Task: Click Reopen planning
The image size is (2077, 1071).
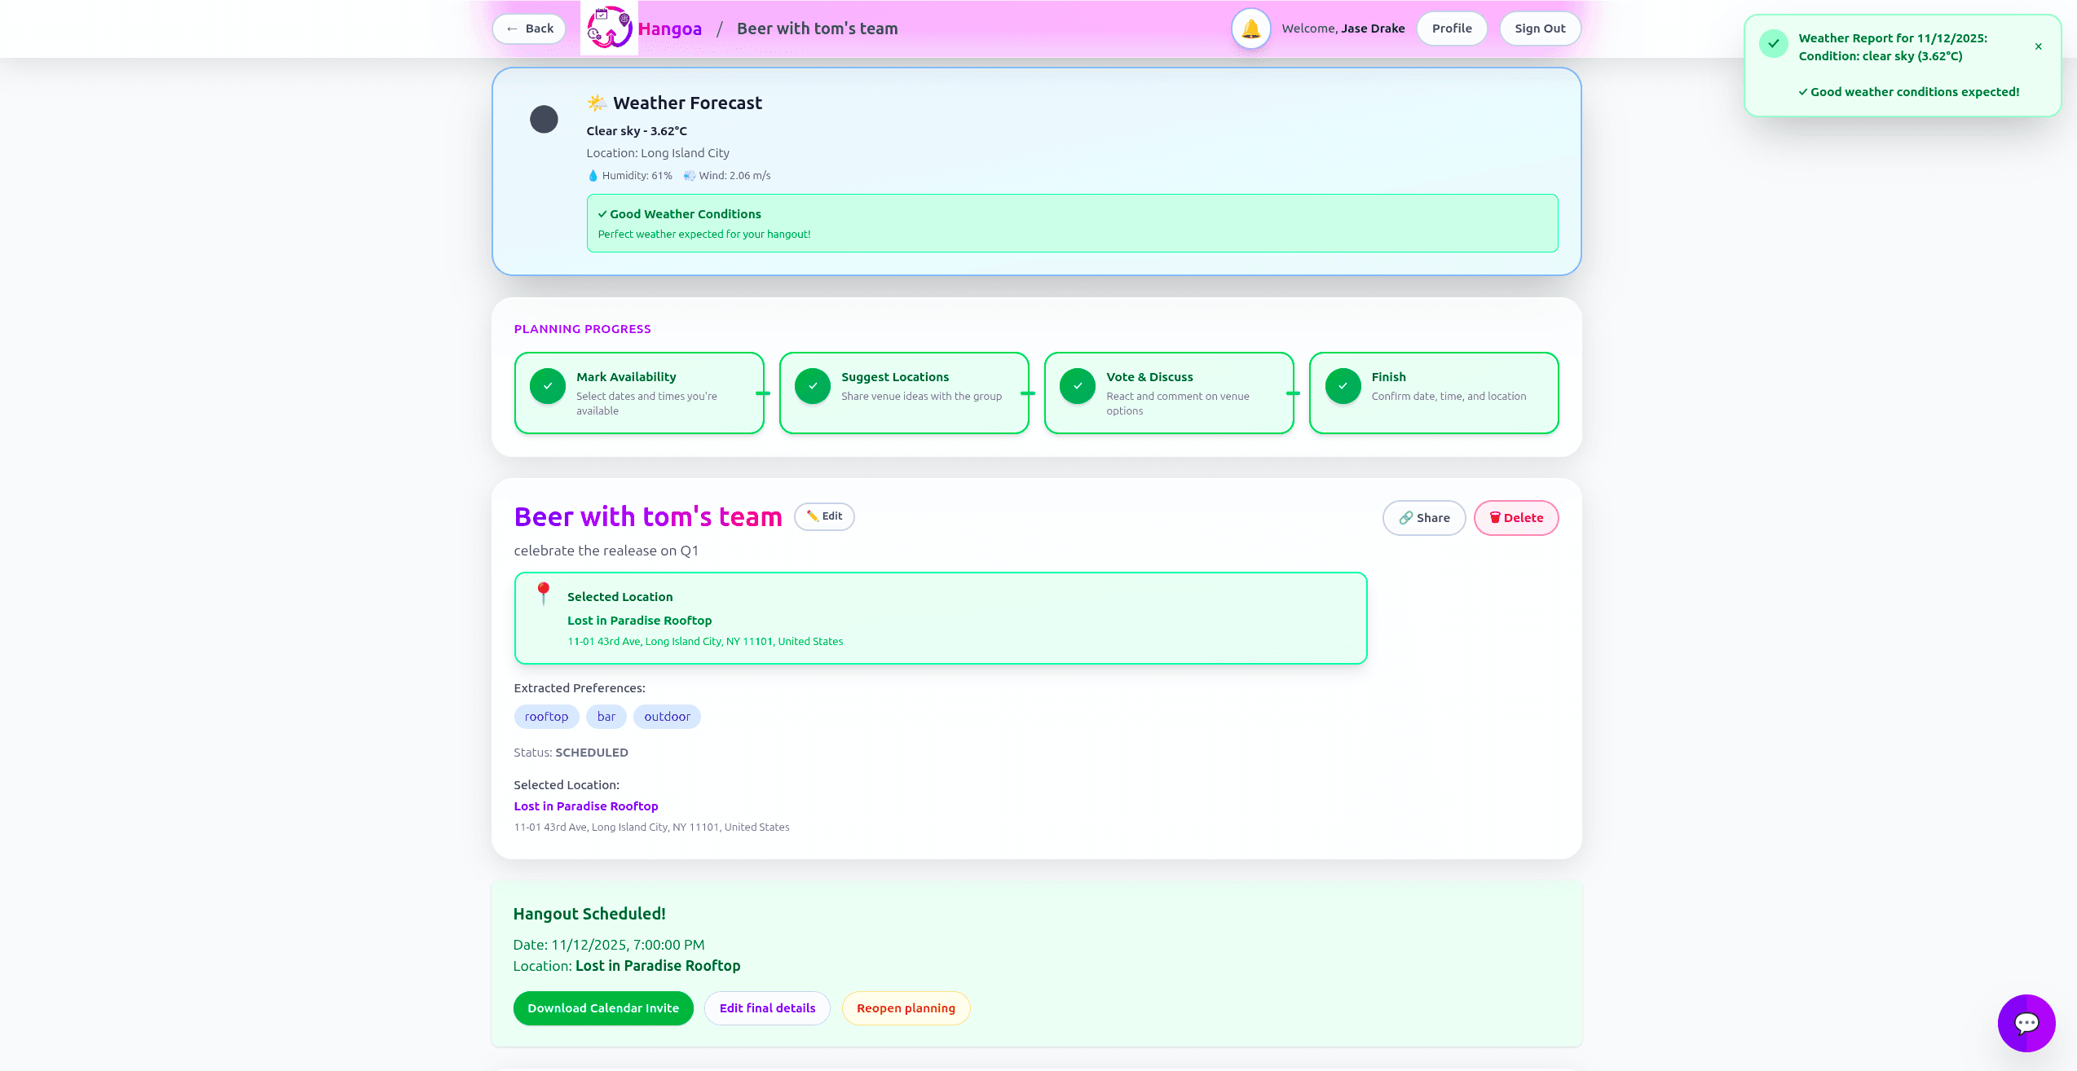Action: [x=906, y=1008]
